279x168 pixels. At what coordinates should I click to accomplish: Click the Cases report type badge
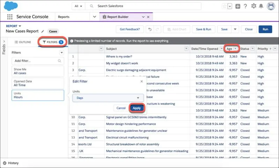point(53,31)
